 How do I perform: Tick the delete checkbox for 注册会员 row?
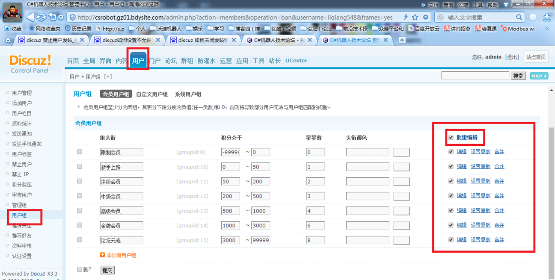coord(80,181)
